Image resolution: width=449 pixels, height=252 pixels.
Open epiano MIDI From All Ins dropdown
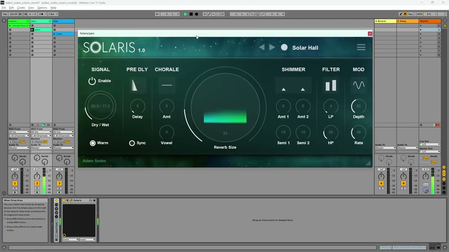[x=19, y=132]
